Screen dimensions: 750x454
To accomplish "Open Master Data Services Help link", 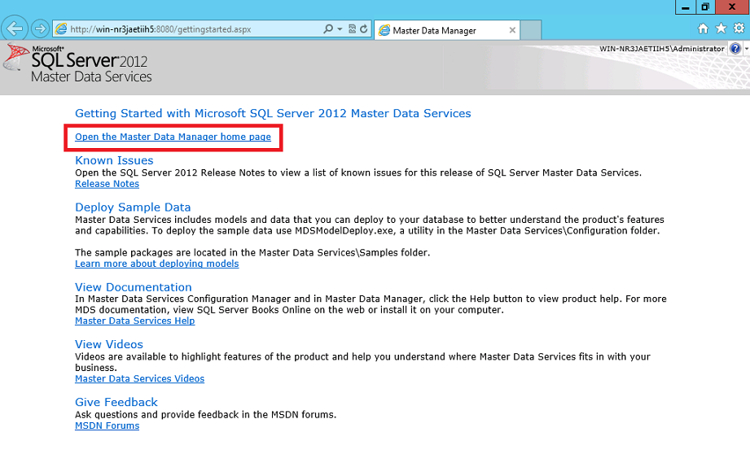I will pos(134,321).
